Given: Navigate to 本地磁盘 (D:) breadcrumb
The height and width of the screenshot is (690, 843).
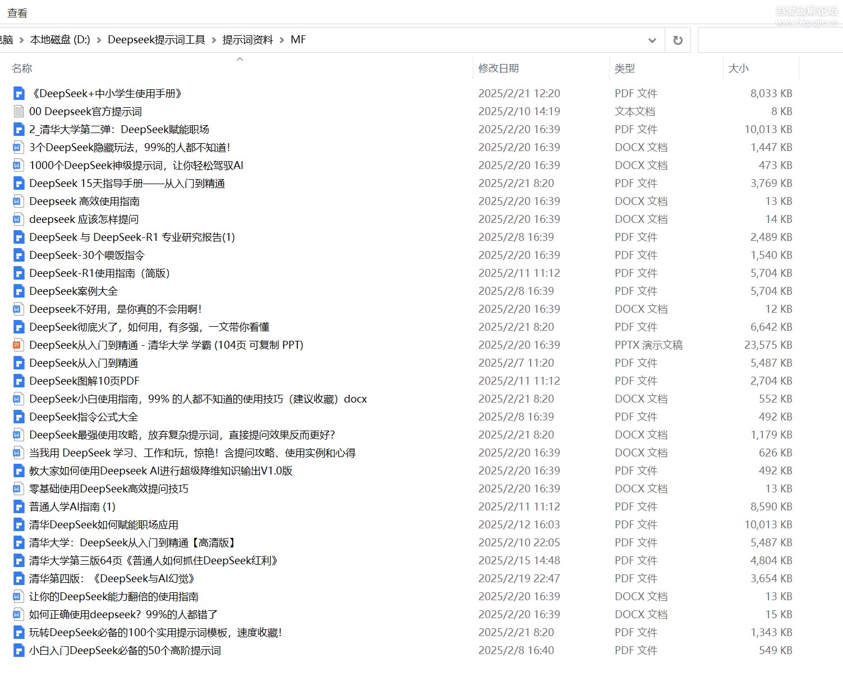Looking at the screenshot, I should coord(60,40).
